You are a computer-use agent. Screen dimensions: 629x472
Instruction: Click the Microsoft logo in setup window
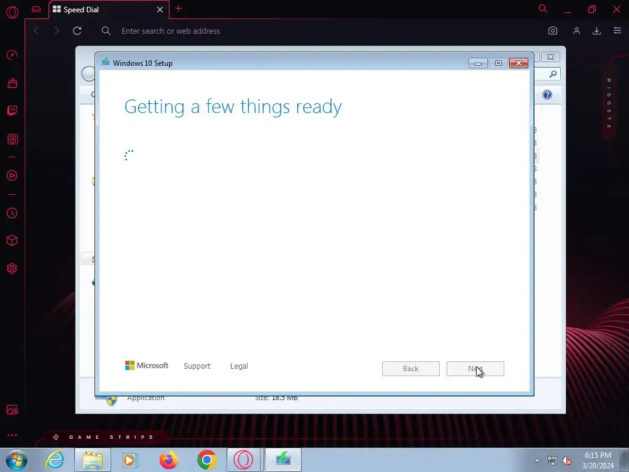[147, 366]
